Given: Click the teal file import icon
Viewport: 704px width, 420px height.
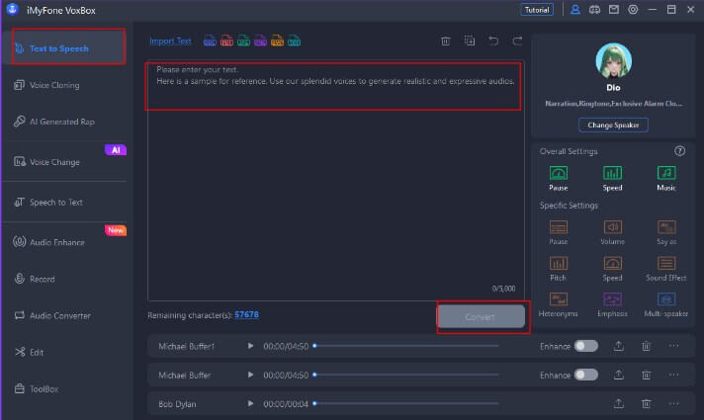Looking at the screenshot, I should click(x=294, y=41).
